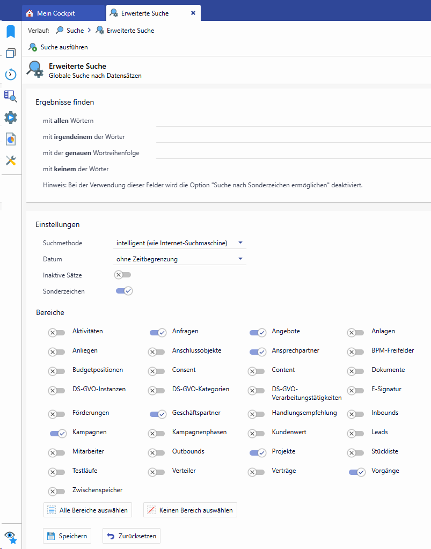This screenshot has height=549, width=431.
Task: Click the Zurücksetzen button
Action: (x=132, y=536)
